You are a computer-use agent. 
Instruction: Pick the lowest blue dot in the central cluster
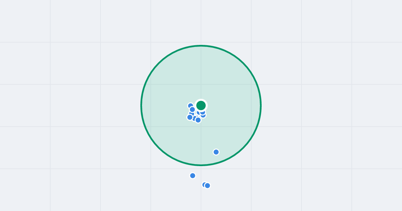click(198, 120)
